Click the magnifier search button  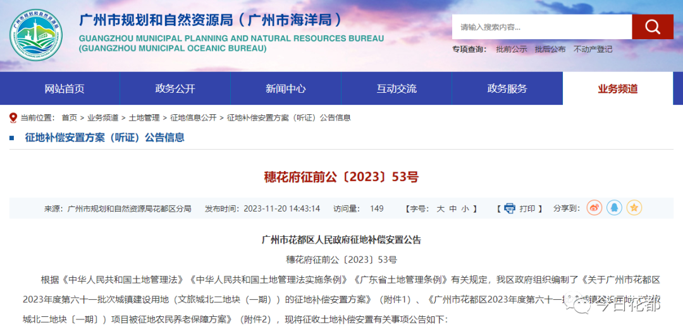click(652, 27)
